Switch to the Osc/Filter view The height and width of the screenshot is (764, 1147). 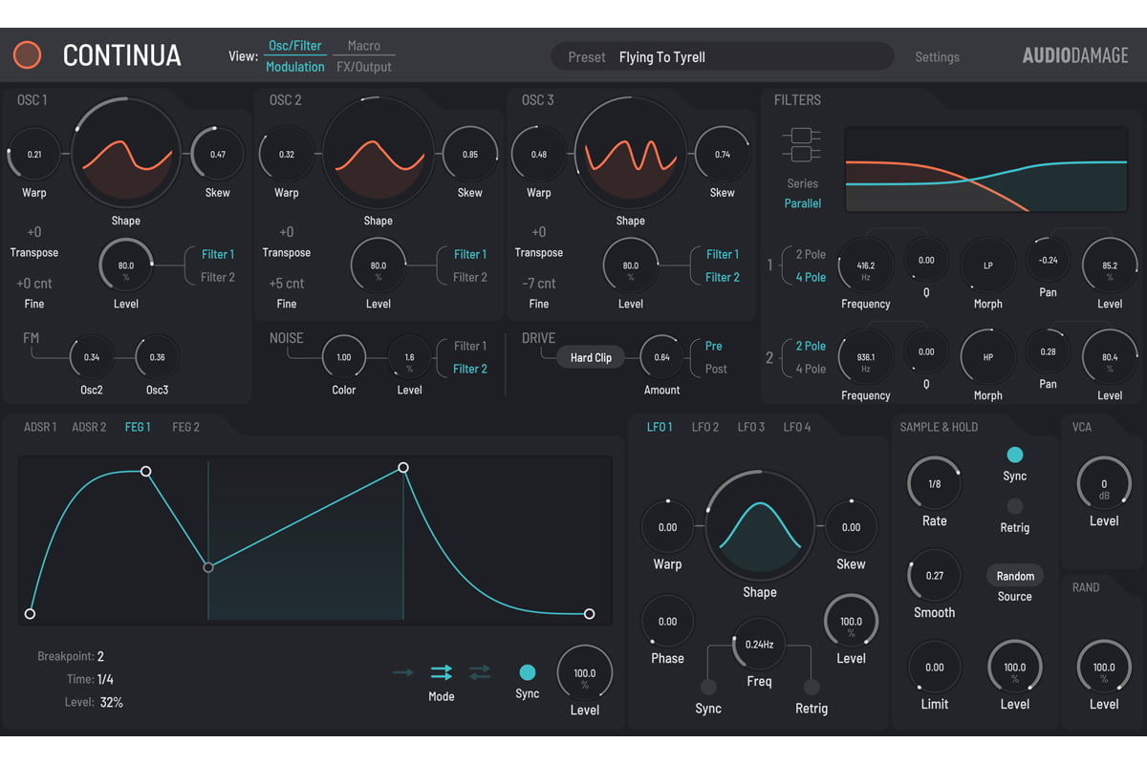tap(294, 46)
